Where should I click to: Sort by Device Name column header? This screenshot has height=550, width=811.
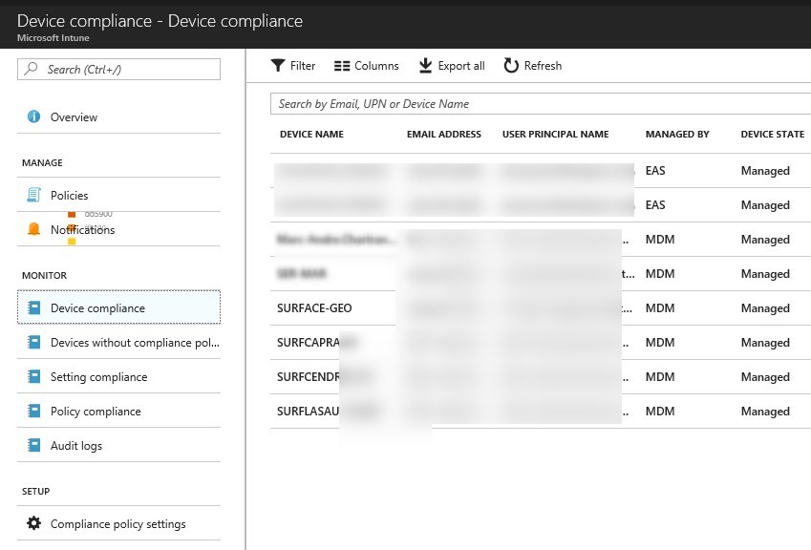point(311,135)
